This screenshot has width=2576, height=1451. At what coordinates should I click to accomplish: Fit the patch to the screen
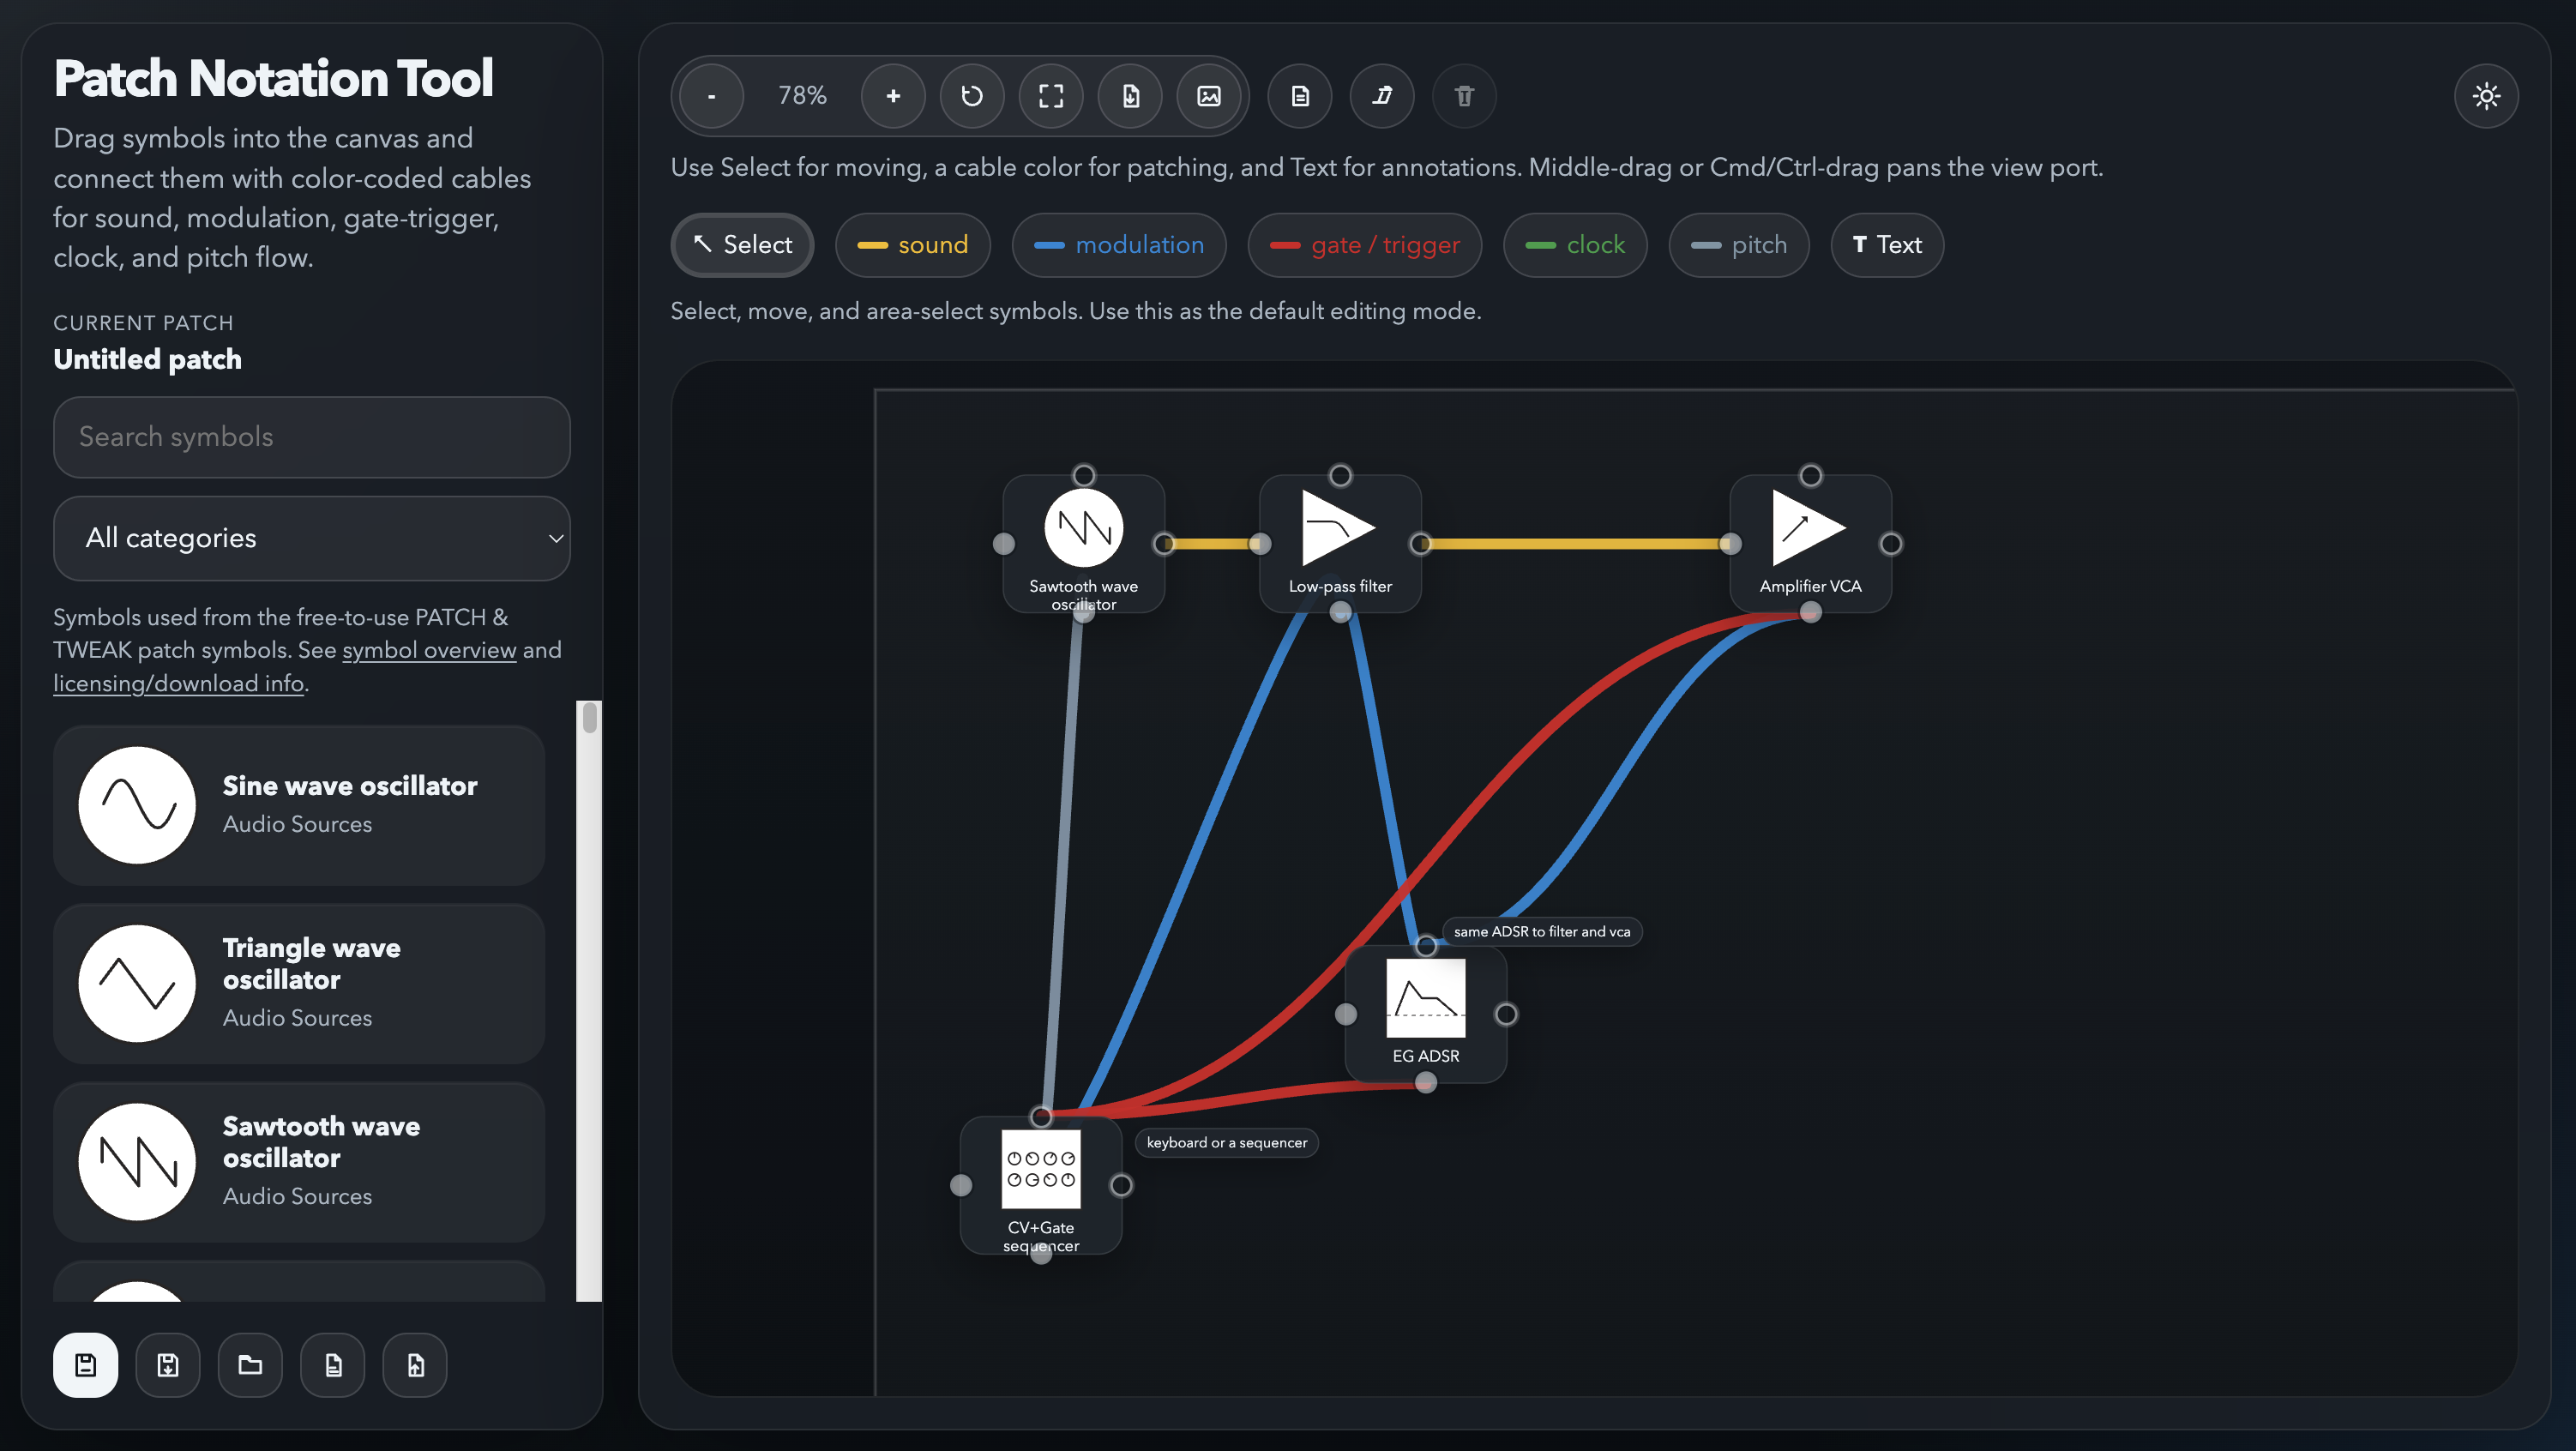[x=1051, y=96]
